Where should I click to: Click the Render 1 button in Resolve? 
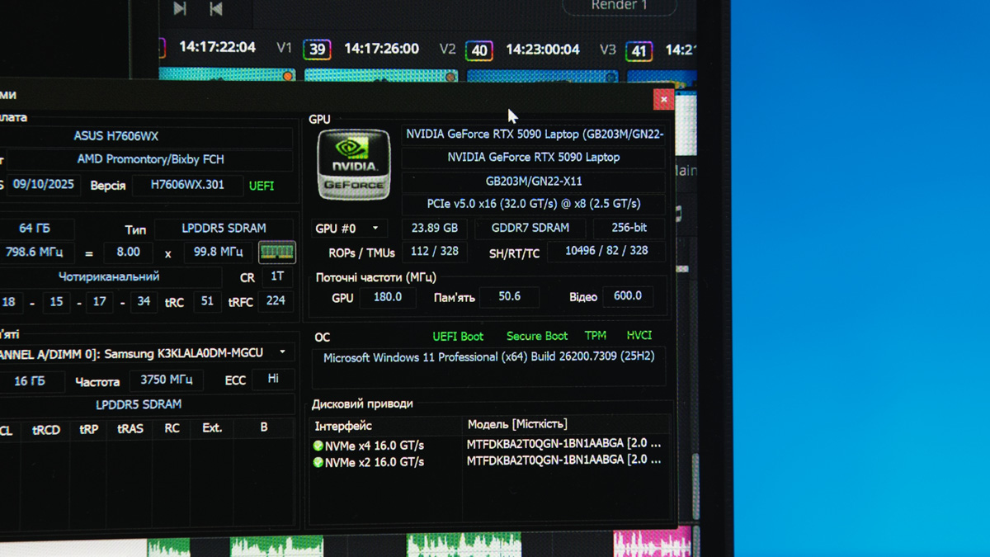(x=620, y=6)
